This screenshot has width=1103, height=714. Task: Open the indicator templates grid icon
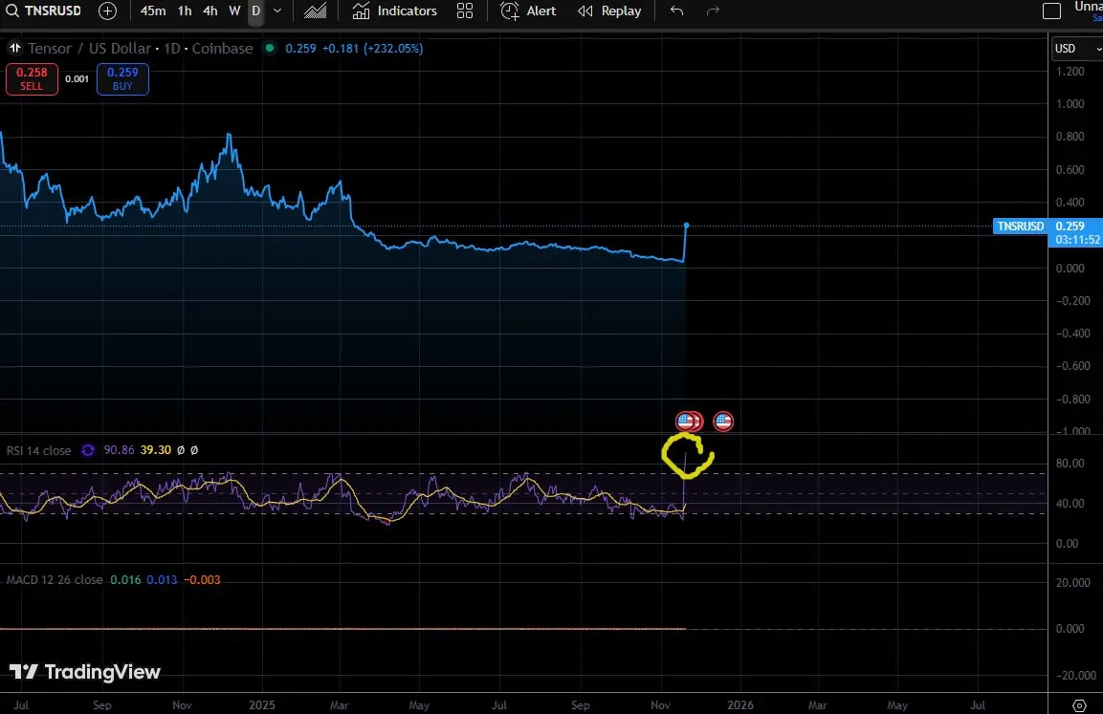tap(465, 11)
